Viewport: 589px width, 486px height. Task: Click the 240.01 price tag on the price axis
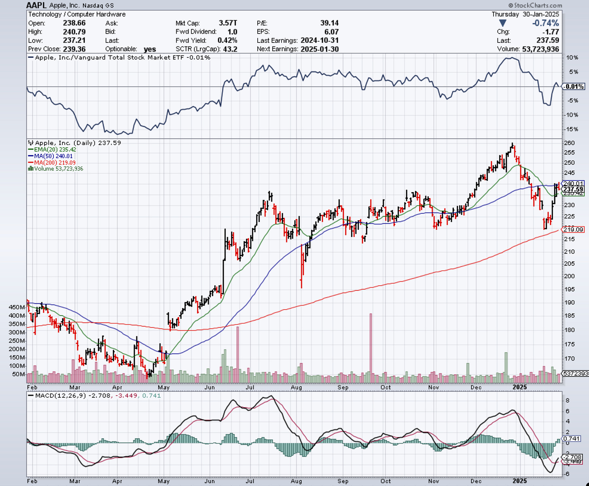coord(573,183)
